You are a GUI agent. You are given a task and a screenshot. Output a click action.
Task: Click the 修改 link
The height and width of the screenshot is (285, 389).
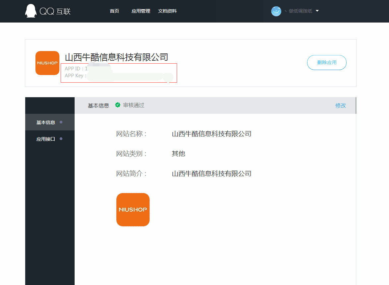[x=341, y=106]
